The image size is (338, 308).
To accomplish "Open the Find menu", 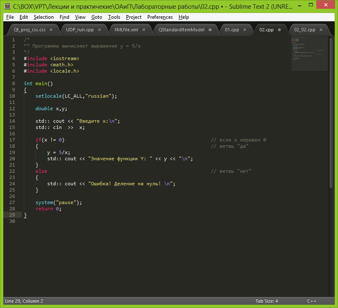I will click(64, 17).
